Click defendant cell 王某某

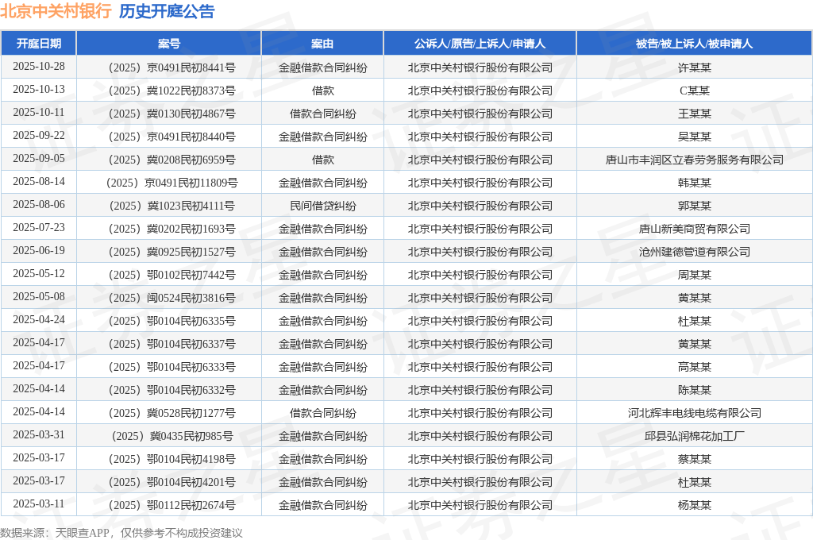pyautogui.click(x=694, y=114)
